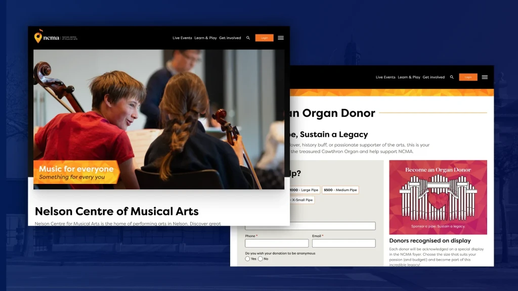518x291 pixels.
Task: Click the Become an Organ Donor image
Action: click(438, 197)
